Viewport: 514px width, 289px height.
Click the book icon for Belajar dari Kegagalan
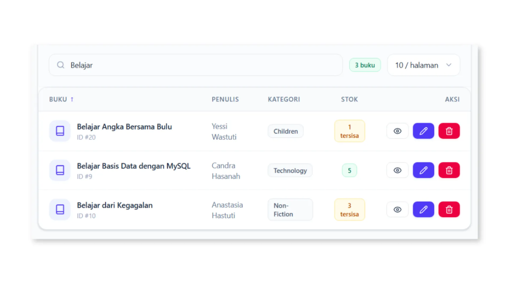(x=60, y=210)
